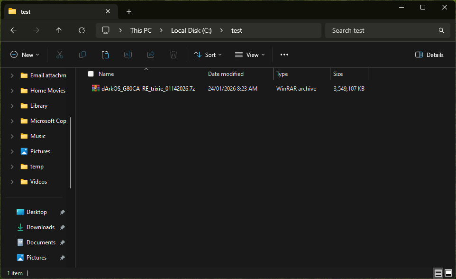Open the View dropdown menu
Screen dimensions: 456x279
250,55
